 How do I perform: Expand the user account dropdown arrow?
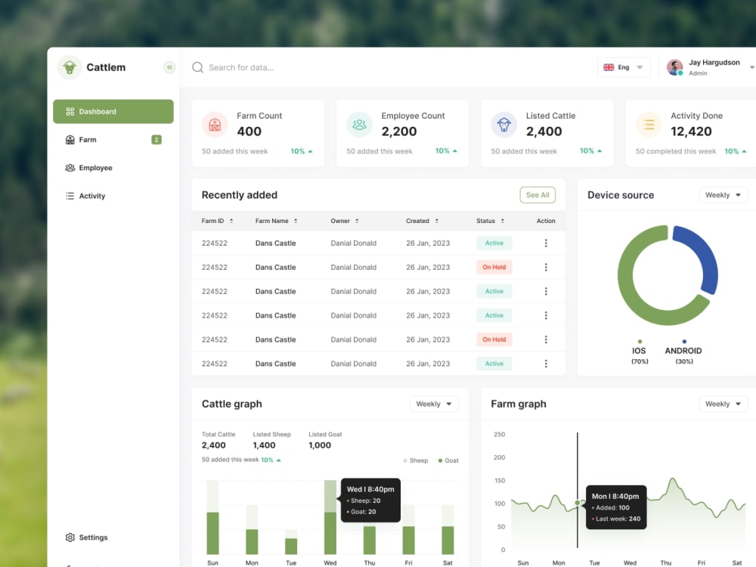tap(751, 67)
